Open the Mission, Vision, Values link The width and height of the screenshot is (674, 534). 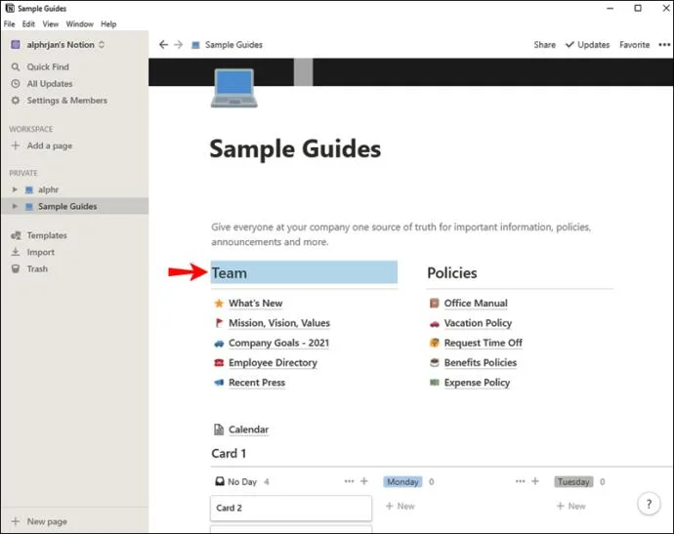tap(279, 323)
